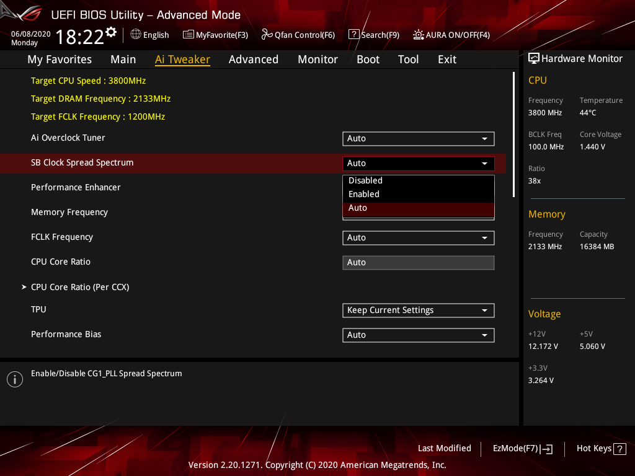Click Target DRAM Frequency : 2133MHz text
This screenshot has width=635, height=476.
(101, 99)
